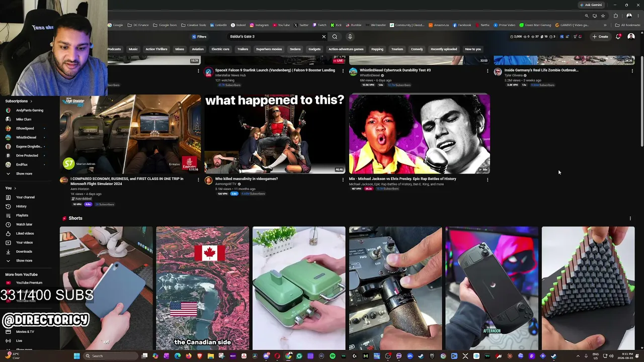Open IShowSpeed channel in subscriptions
This screenshot has width=644, height=362.
(x=25, y=128)
